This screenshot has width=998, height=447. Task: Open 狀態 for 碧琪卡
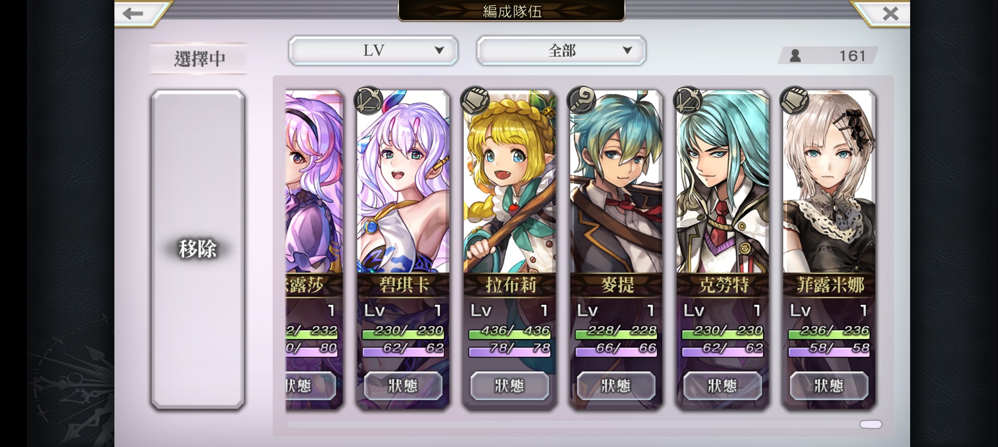403,386
